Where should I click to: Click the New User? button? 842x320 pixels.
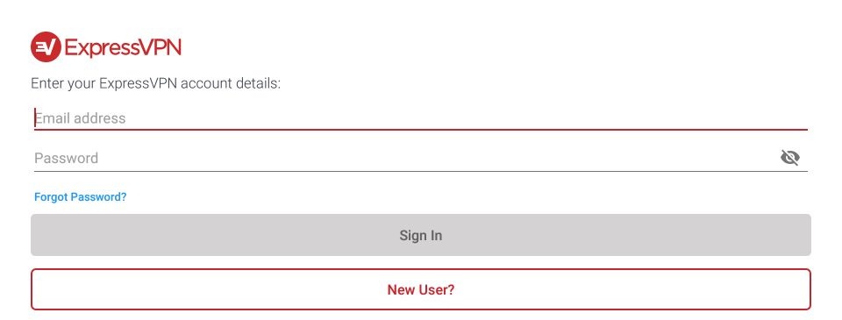pos(420,289)
